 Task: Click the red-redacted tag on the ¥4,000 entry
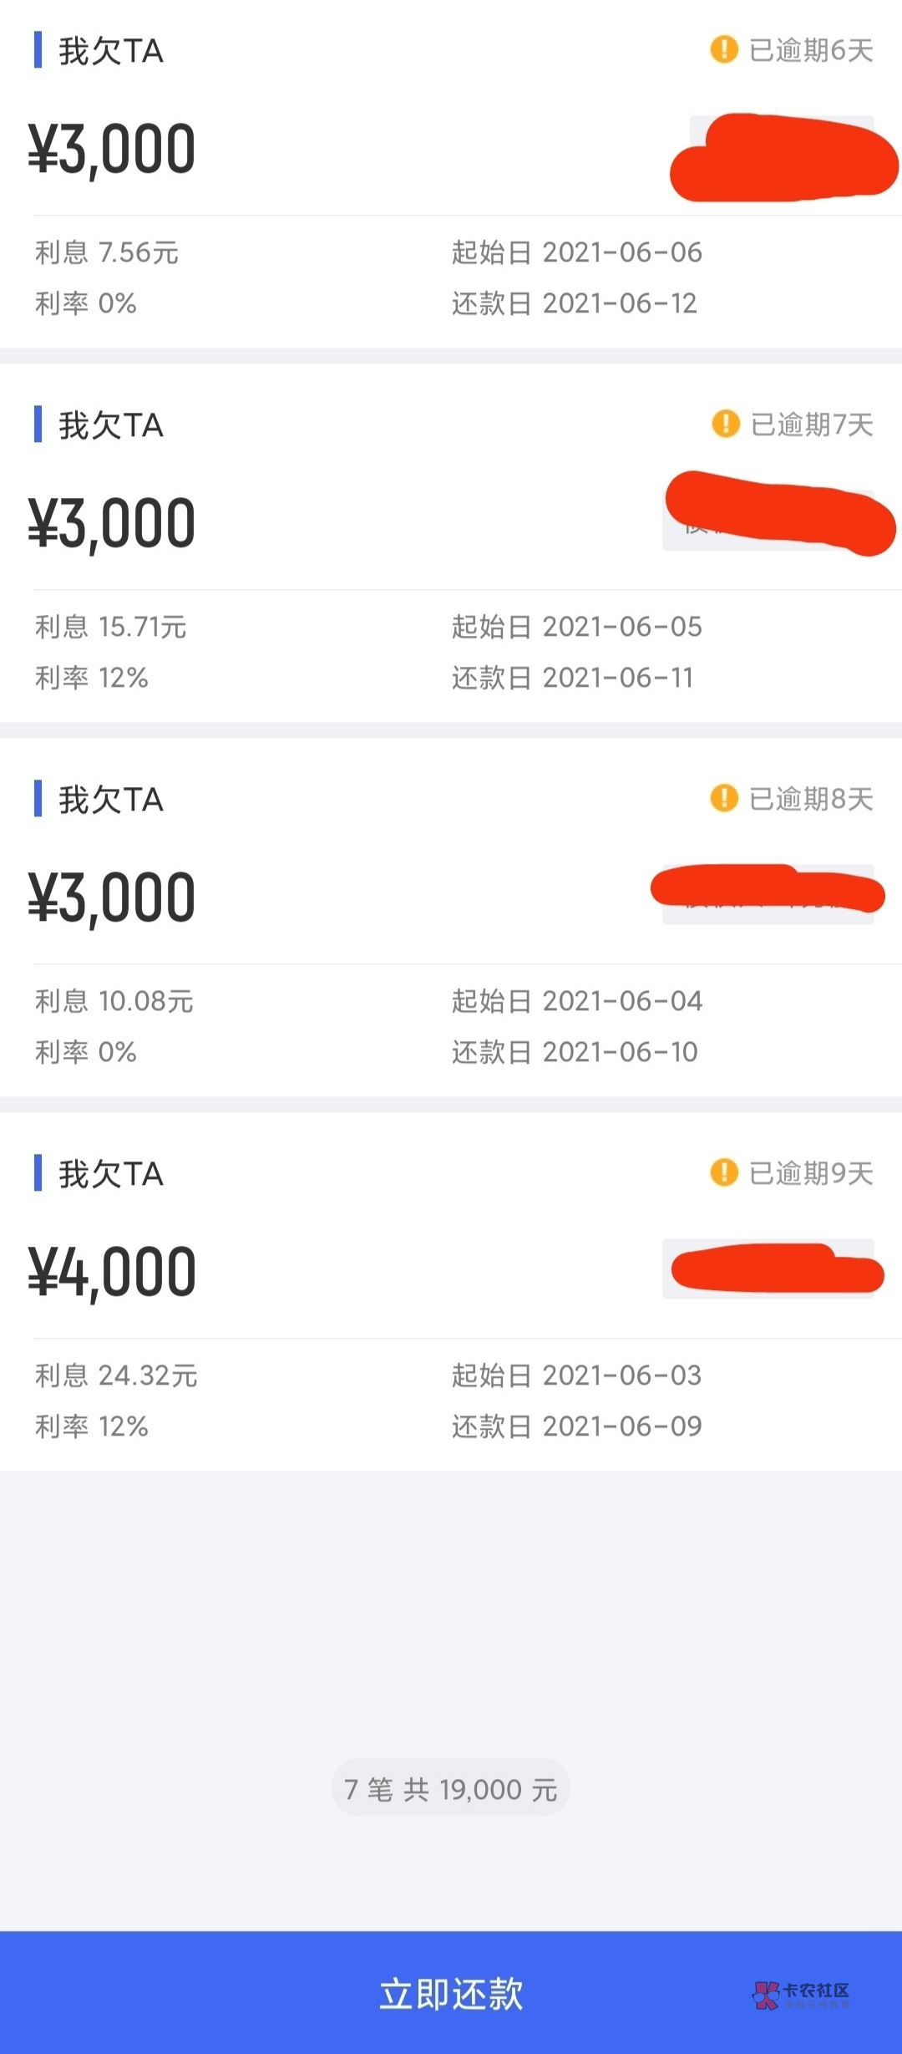click(775, 1268)
